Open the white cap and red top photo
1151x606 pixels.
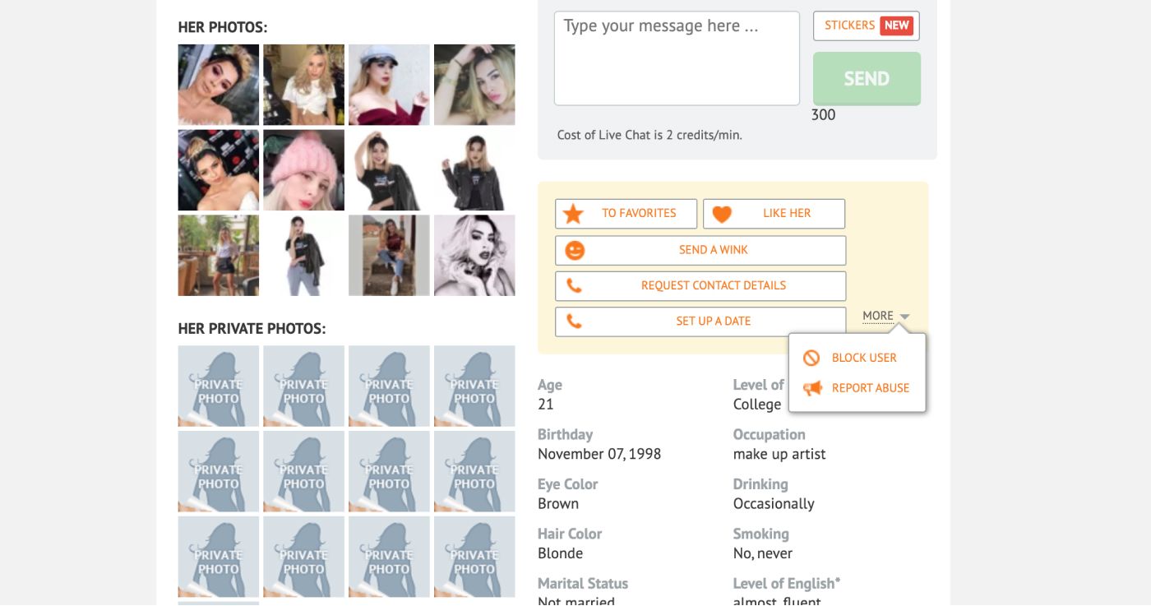389,85
